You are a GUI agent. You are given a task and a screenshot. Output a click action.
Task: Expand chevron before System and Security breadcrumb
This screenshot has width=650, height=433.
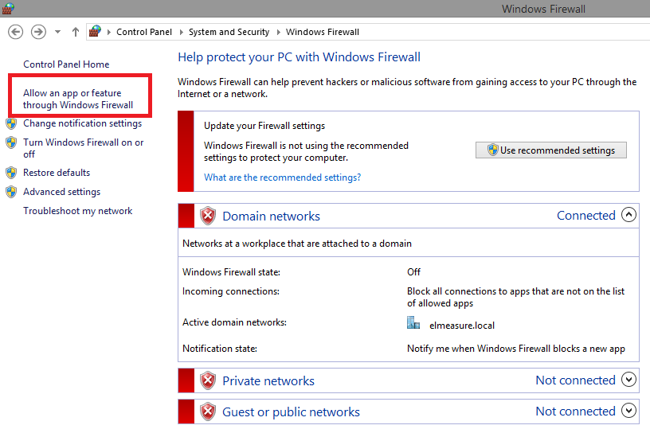tap(181, 32)
